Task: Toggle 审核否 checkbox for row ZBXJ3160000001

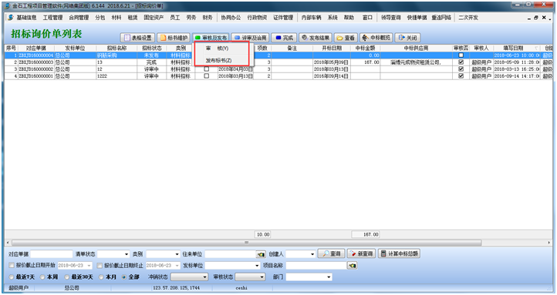Action: (x=461, y=76)
